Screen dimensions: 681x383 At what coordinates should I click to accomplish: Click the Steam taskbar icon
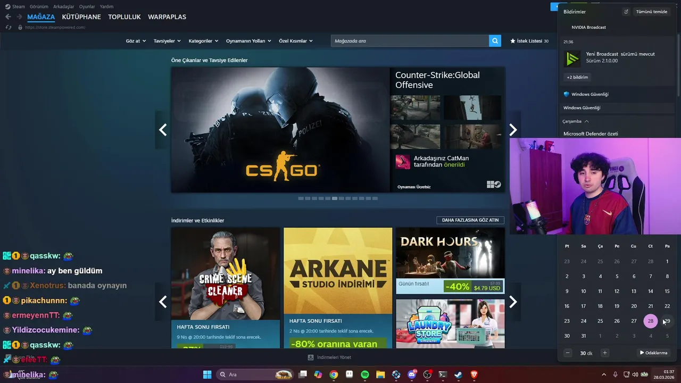point(458,374)
